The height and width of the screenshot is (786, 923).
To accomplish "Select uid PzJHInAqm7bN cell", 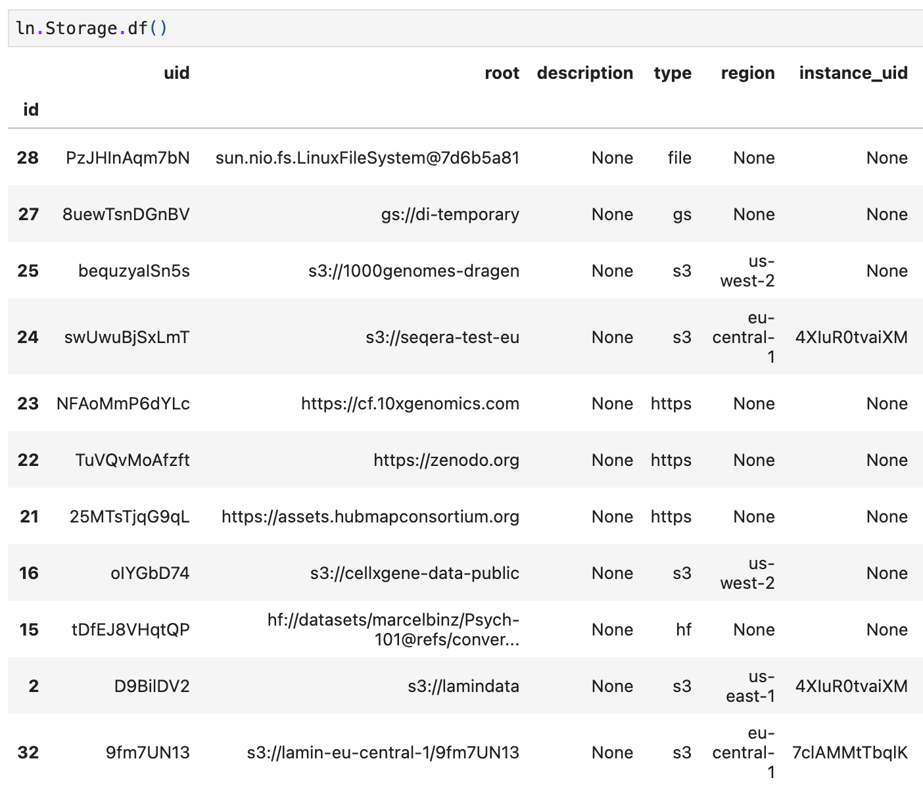I will 128,158.
